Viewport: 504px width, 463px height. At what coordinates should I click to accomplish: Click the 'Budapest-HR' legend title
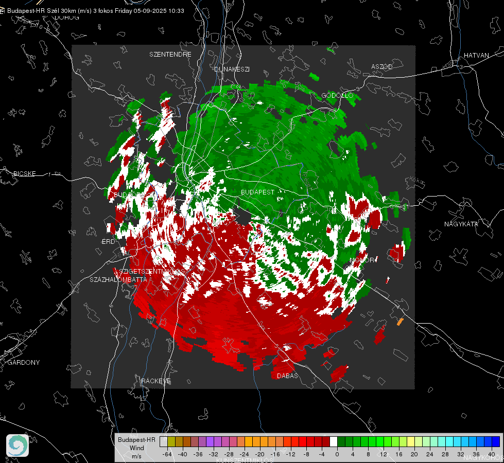(136, 440)
